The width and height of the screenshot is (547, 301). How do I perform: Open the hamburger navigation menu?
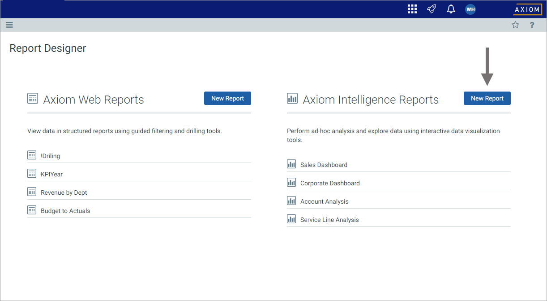tap(9, 25)
